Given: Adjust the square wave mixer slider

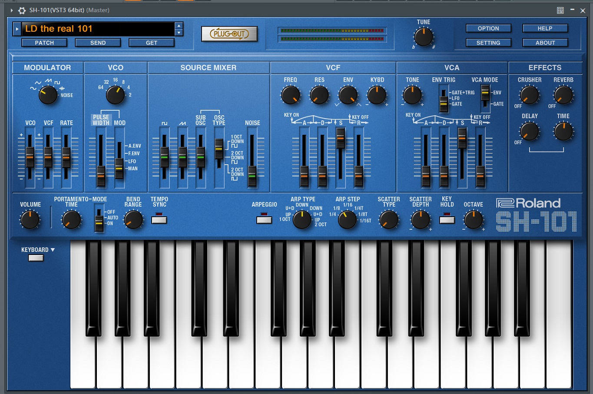Looking at the screenshot, I should coord(164,157).
